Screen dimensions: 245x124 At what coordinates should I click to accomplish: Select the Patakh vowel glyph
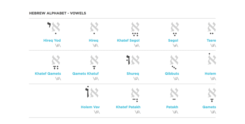pyautogui.click(x=173, y=94)
